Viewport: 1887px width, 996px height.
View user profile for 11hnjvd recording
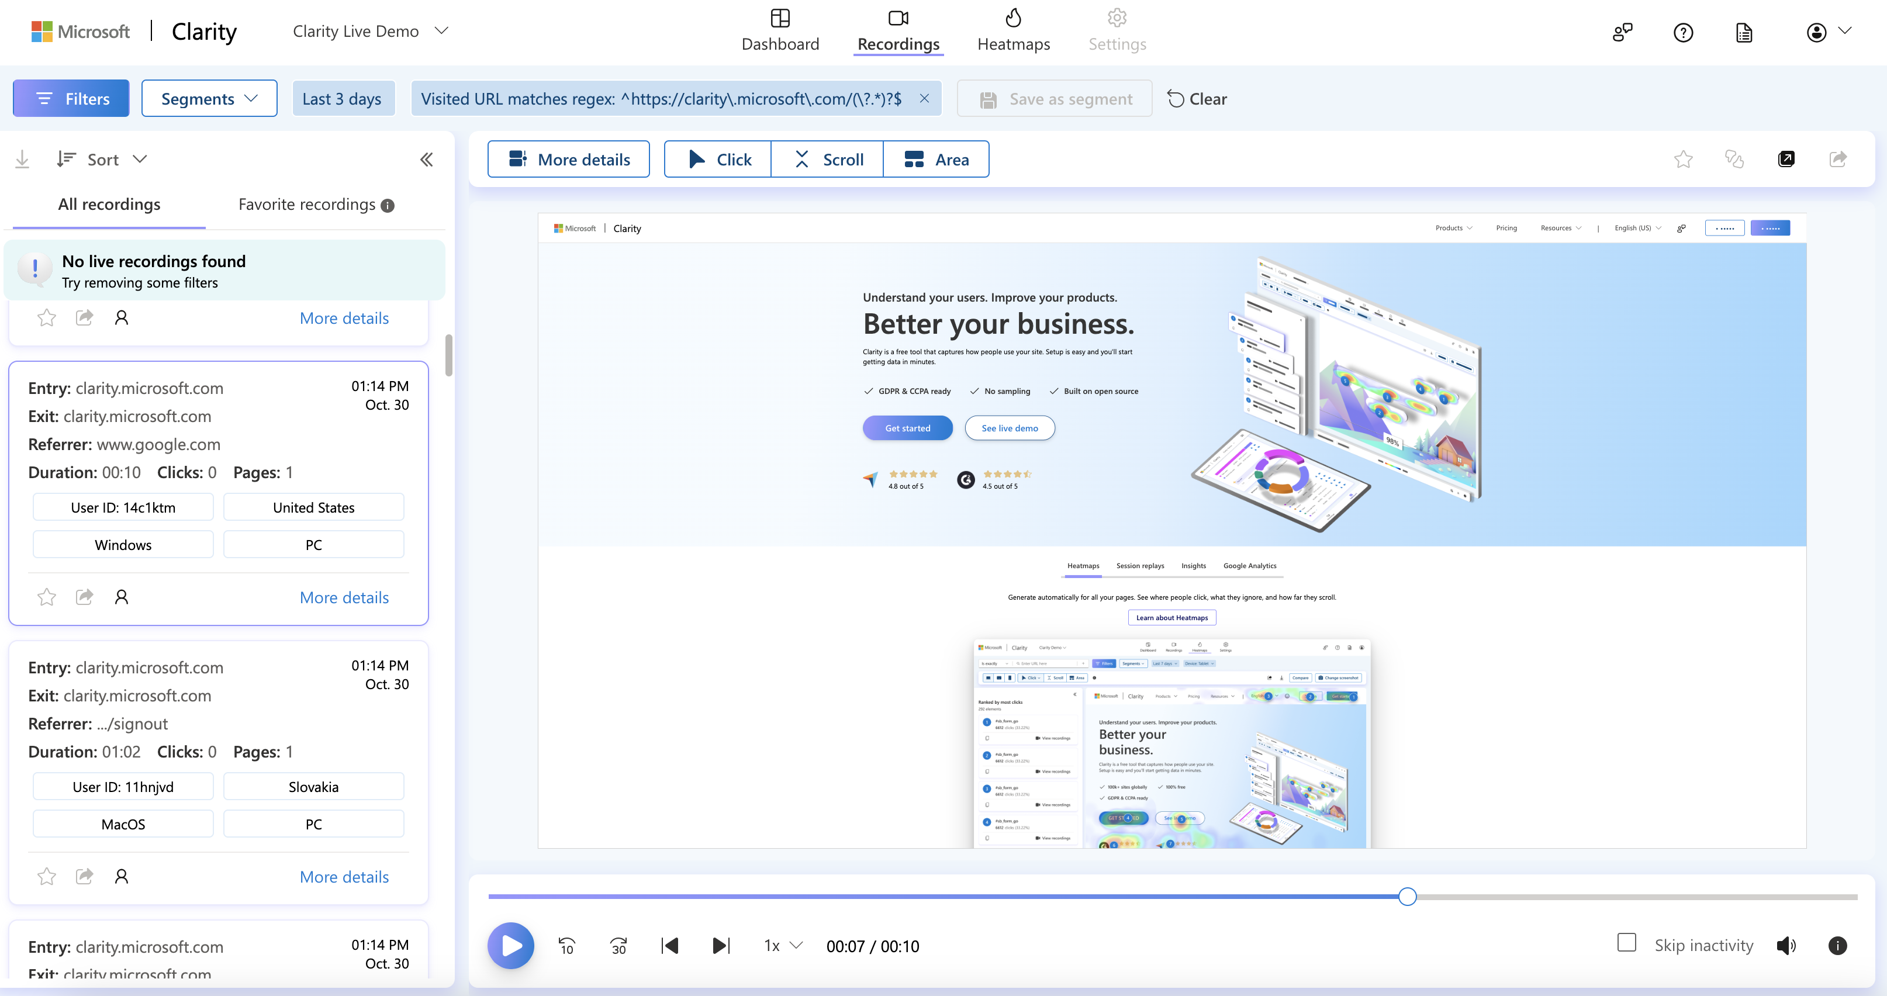click(x=122, y=877)
